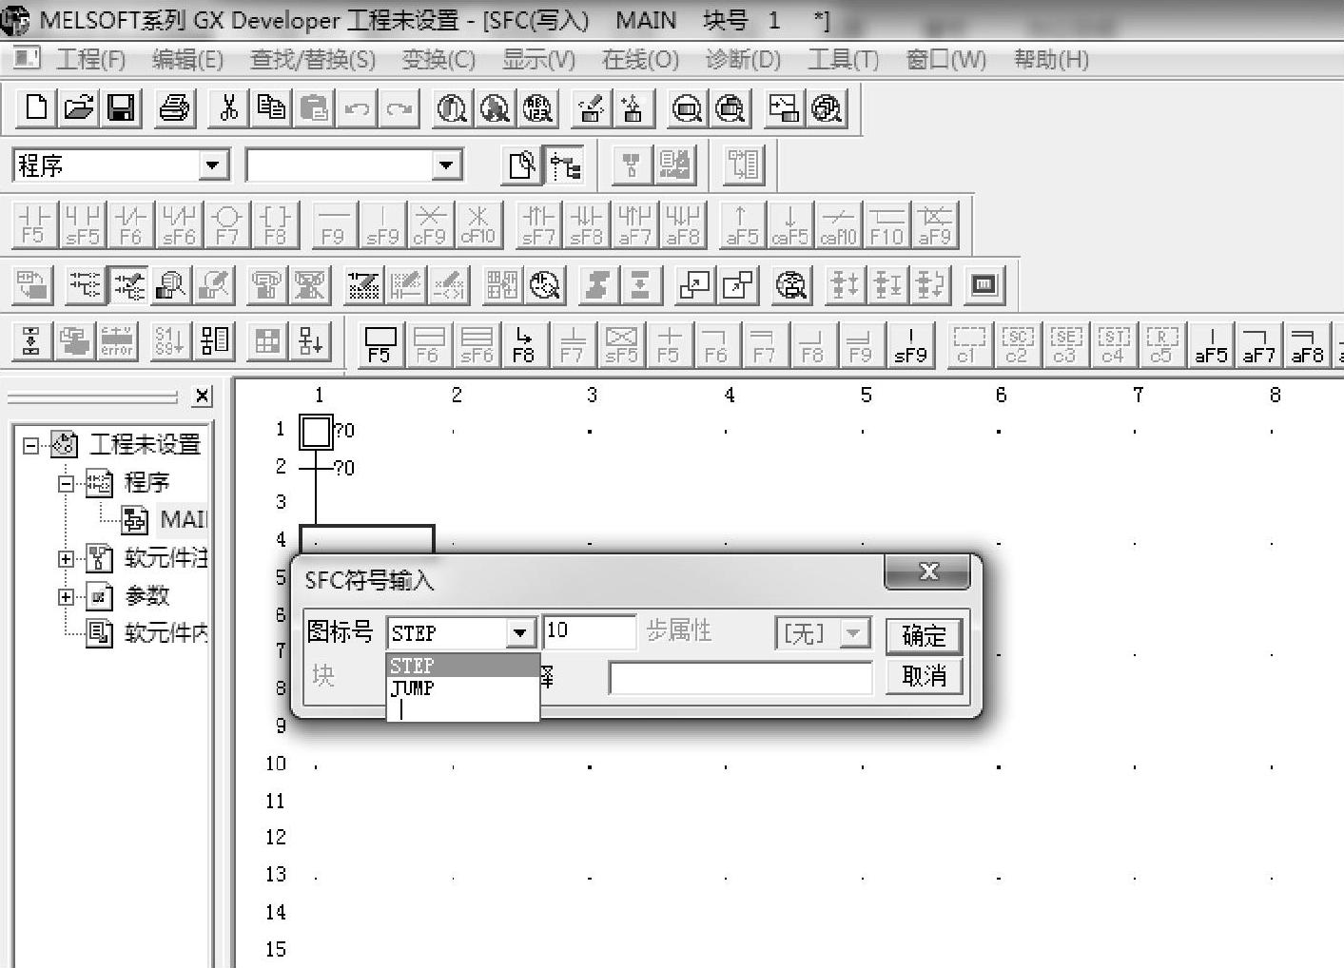Close the project list side panel
Image resolution: width=1344 pixels, height=968 pixels.
(x=203, y=397)
